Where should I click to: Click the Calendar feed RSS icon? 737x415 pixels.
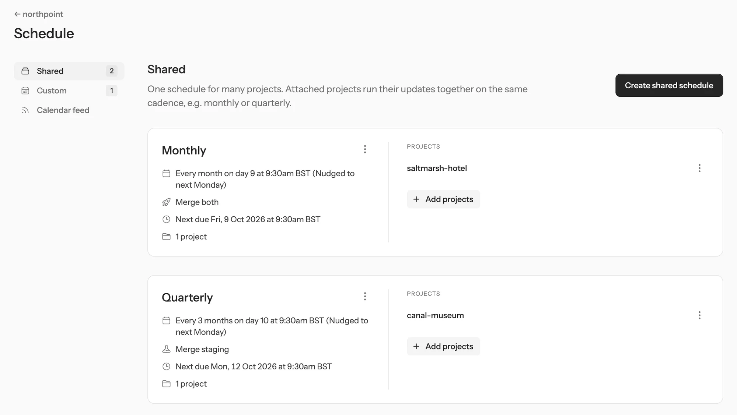pyautogui.click(x=25, y=110)
